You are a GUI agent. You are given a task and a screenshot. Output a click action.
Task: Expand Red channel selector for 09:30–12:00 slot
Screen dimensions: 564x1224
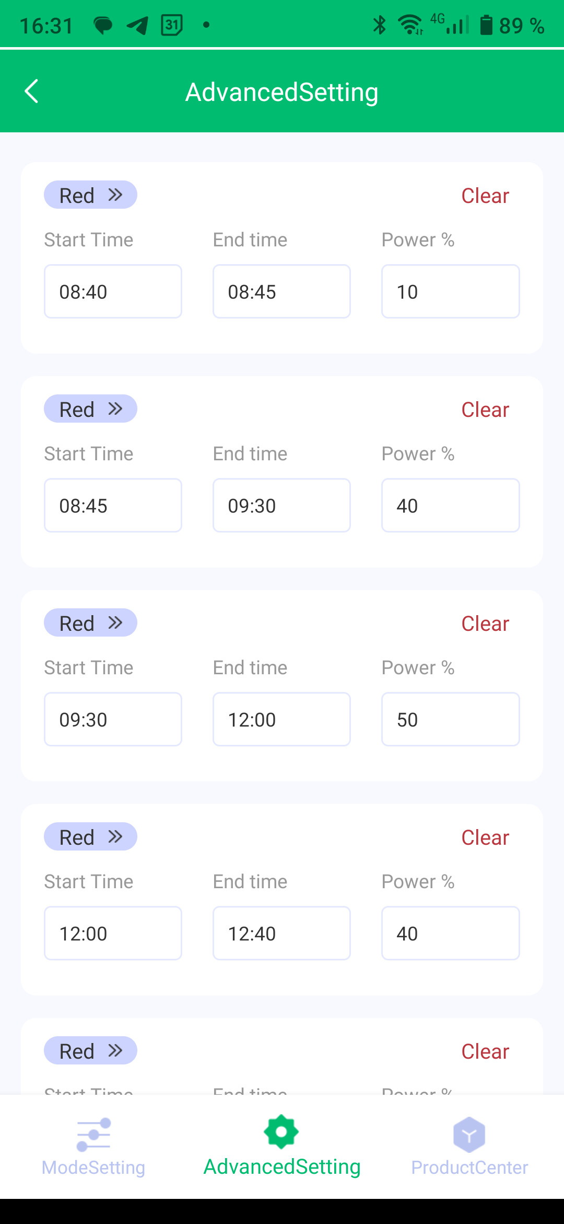[90, 623]
